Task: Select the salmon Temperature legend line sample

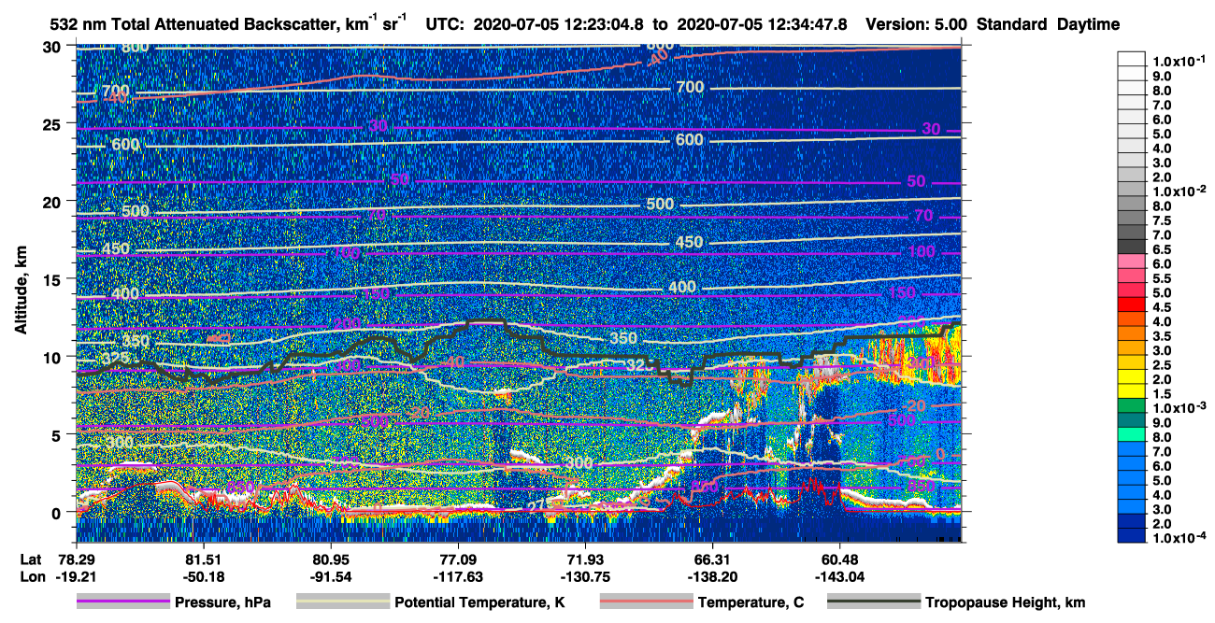Action: pos(647,602)
